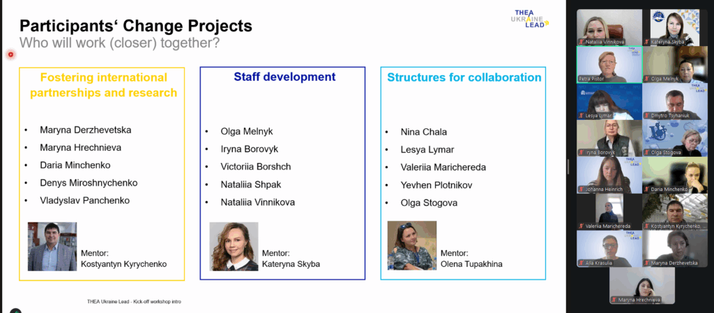Screen dimensions: 714x313
Task: Select Valeriia Marichereda's video tile
Action: (x=609, y=211)
